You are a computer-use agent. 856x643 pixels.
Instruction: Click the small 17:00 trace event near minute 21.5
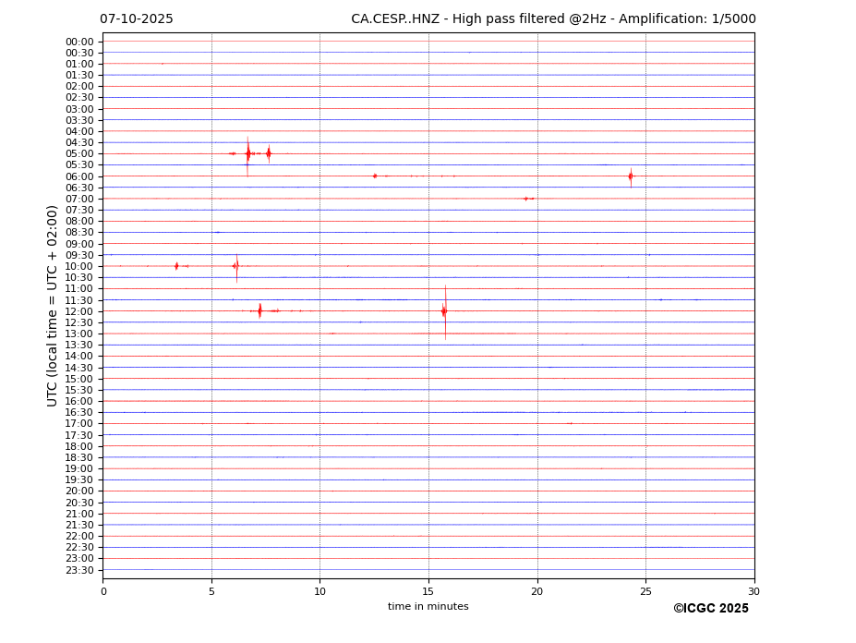(x=570, y=423)
